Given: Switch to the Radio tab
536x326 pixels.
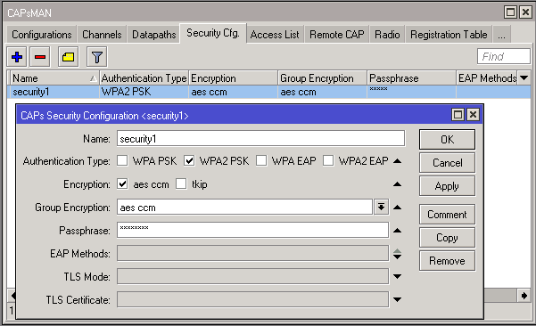Looking at the screenshot, I should (x=387, y=35).
